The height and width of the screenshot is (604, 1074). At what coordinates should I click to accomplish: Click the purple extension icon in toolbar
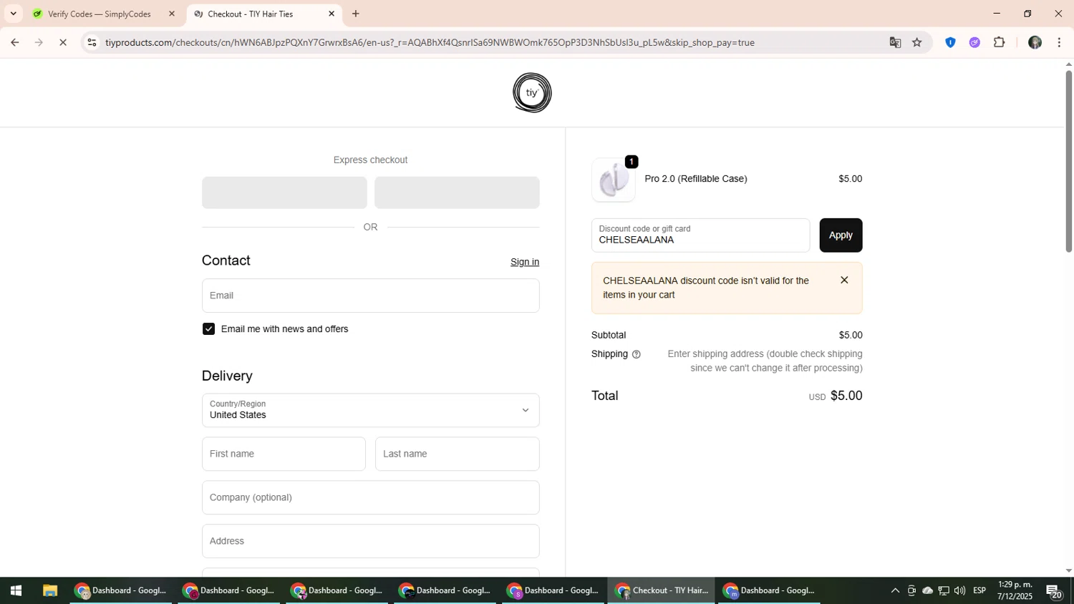pyautogui.click(x=974, y=42)
